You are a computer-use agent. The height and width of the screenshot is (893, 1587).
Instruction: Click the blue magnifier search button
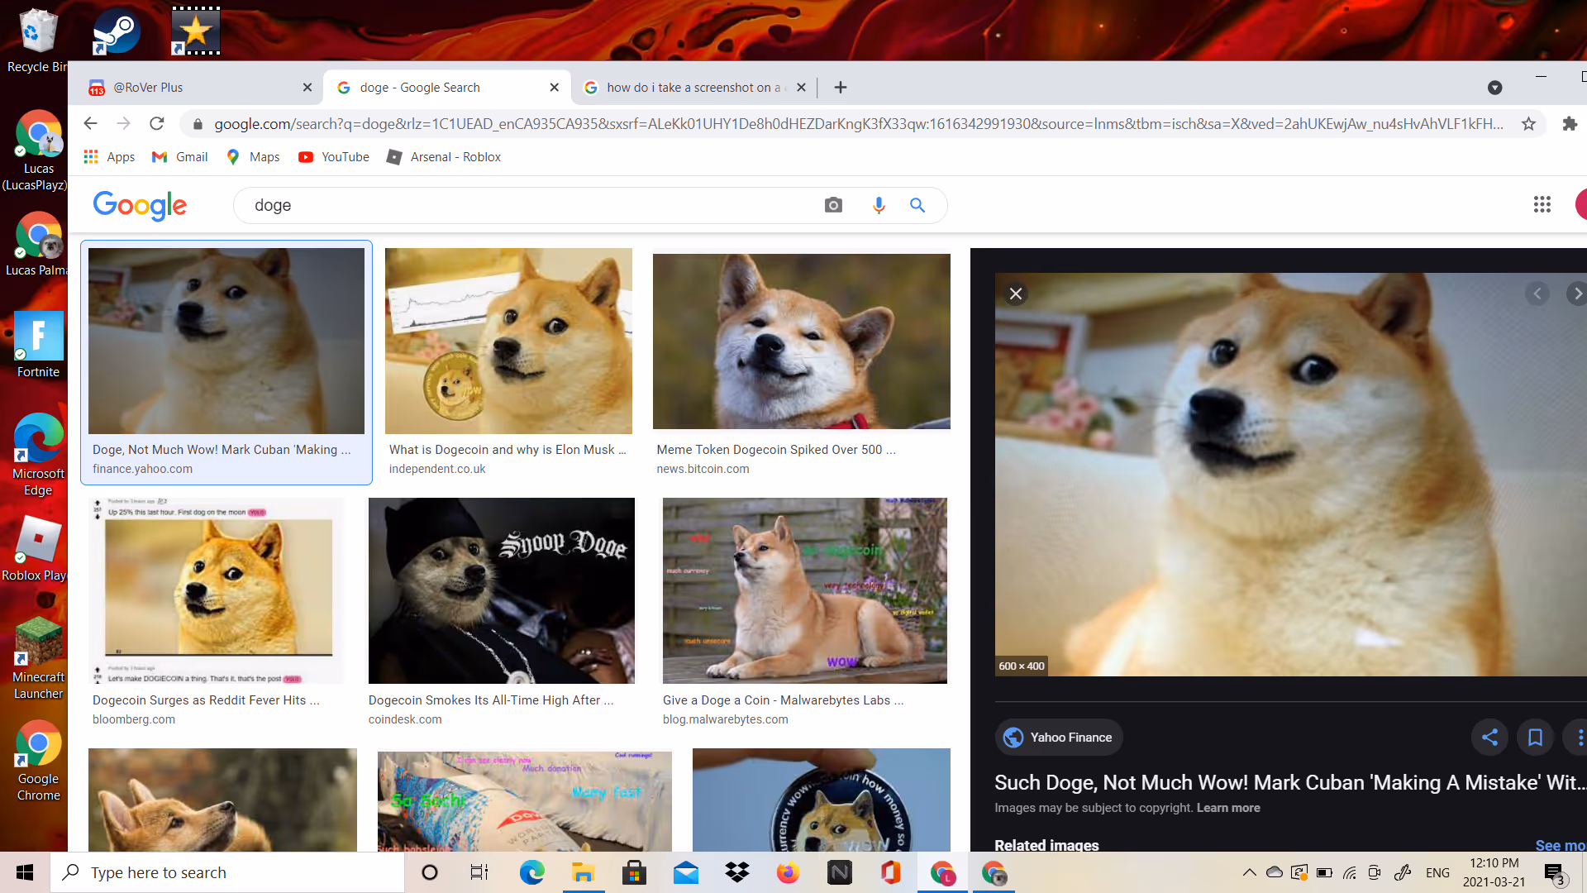tap(917, 205)
